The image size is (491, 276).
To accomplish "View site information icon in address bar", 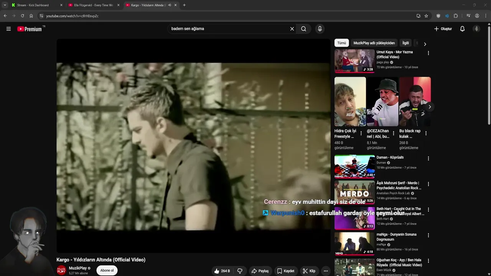I will click(41, 16).
